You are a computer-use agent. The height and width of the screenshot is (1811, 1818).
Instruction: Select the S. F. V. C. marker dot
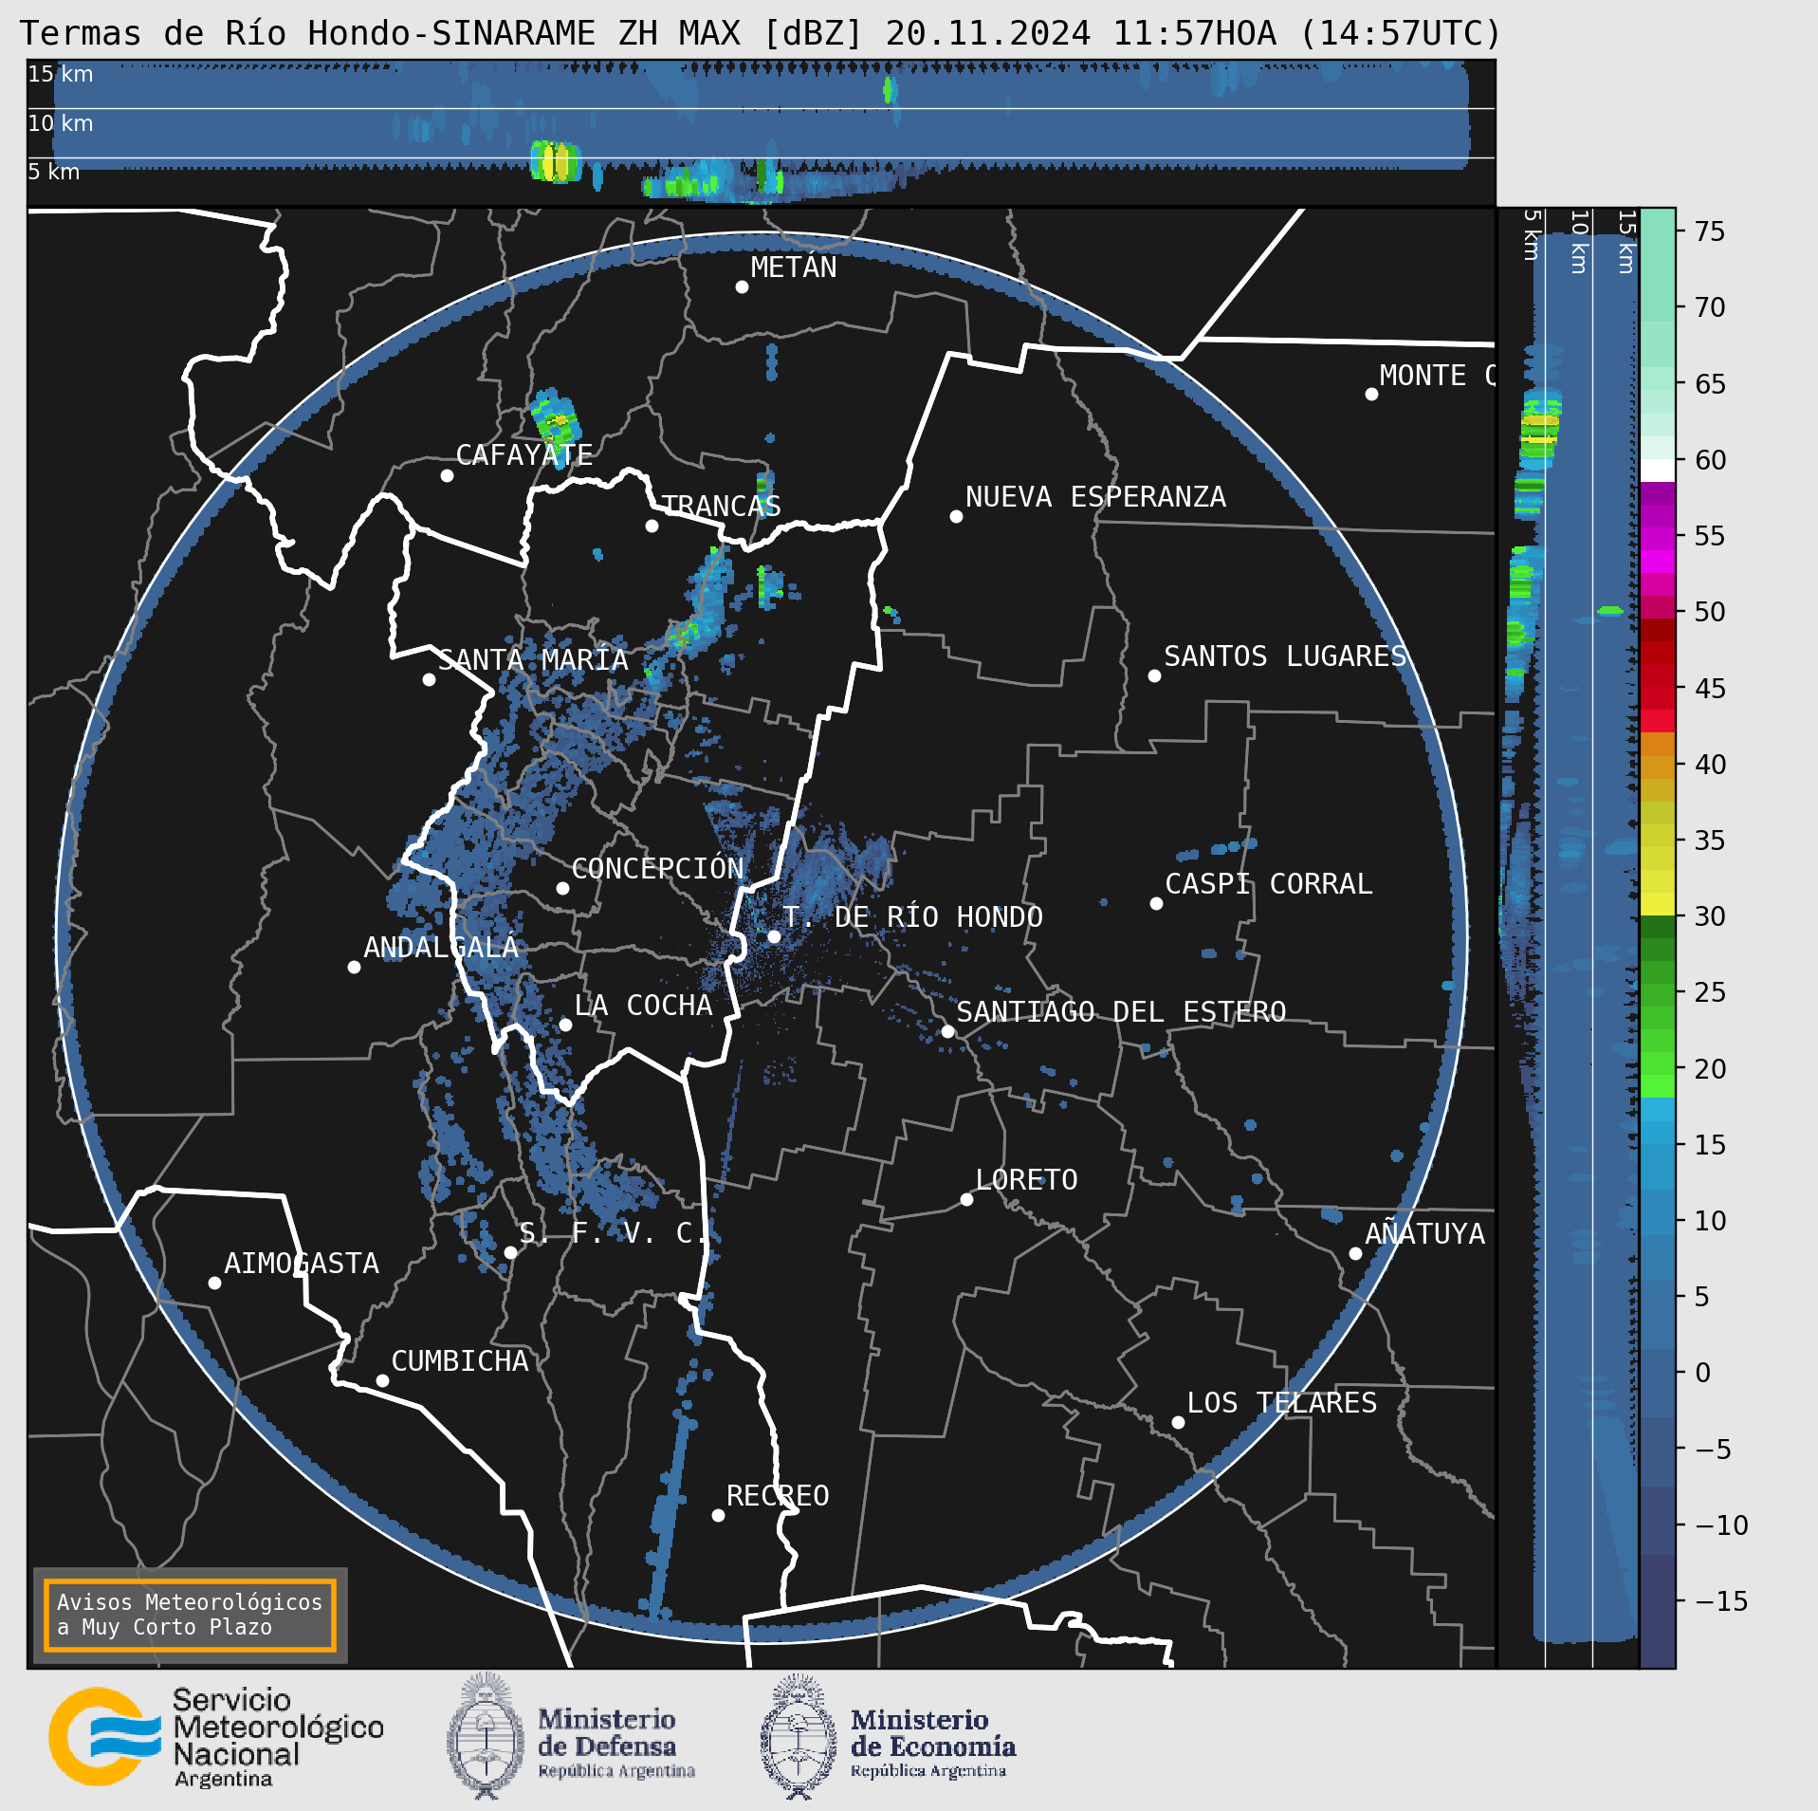coord(510,1252)
